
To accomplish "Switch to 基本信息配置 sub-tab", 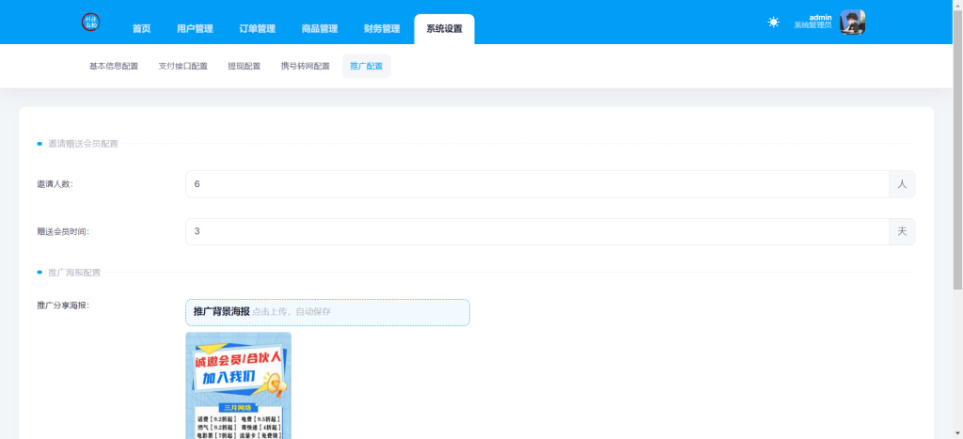I will (x=113, y=67).
